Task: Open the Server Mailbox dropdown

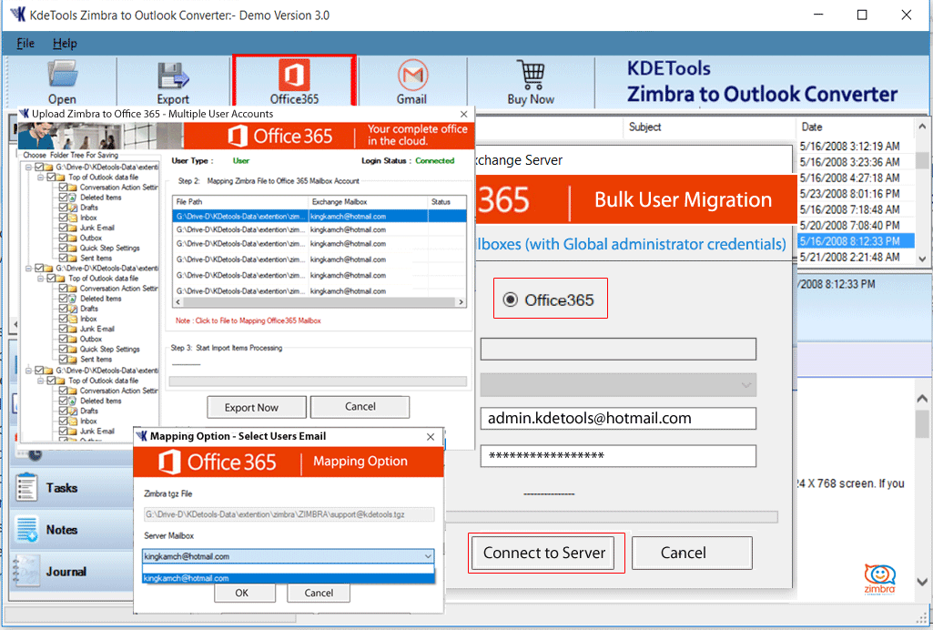Action: [428, 555]
